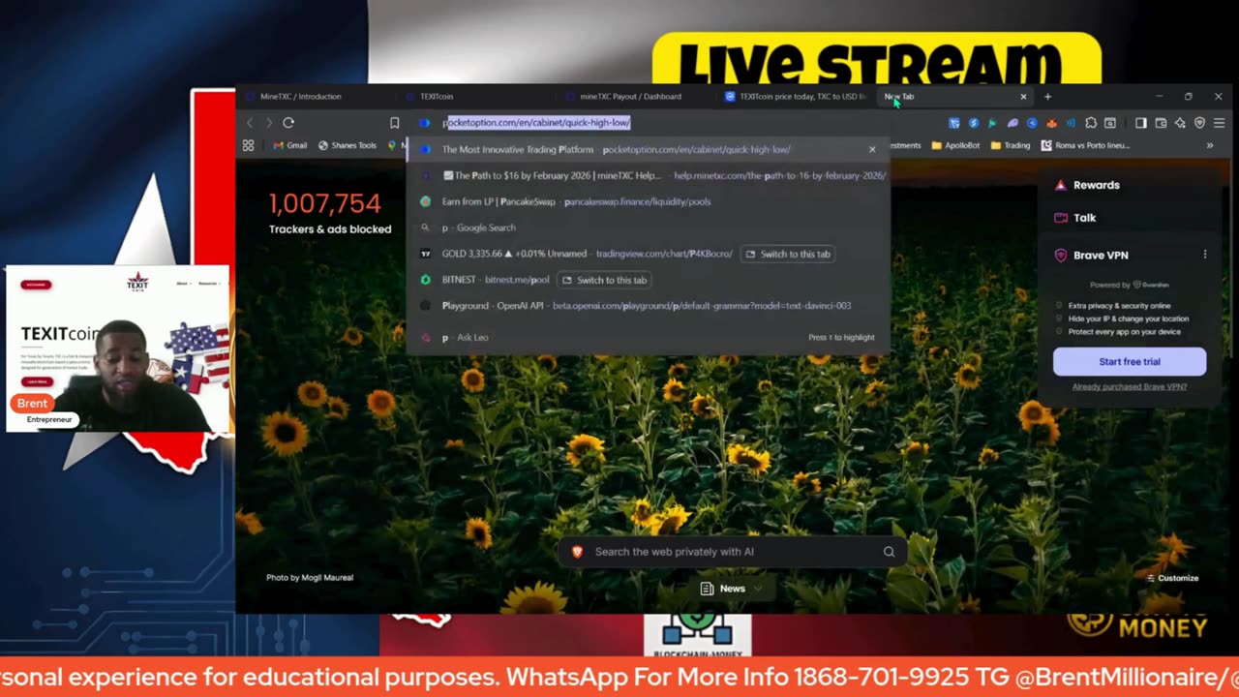The width and height of the screenshot is (1239, 697).
Task: Click the bookmark this page icon
Action: click(x=394, y=123)
